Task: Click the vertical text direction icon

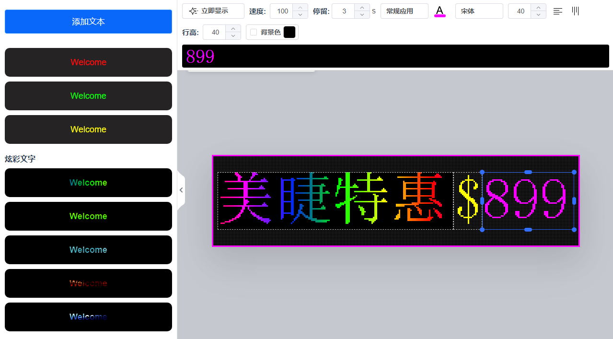Action: (575, 11)
